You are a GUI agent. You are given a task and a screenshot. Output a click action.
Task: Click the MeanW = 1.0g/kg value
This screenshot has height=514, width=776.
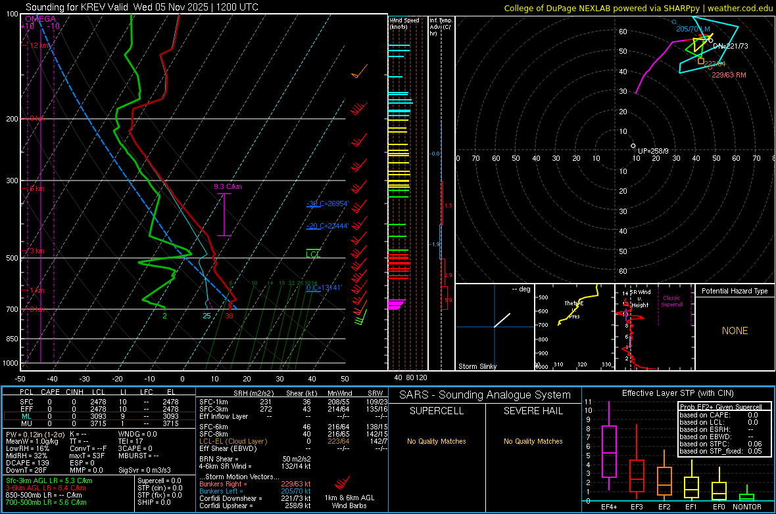click(32, 441)
